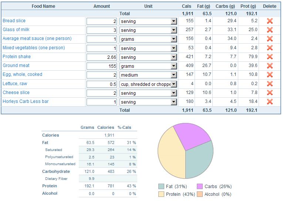The image size is (283, 201).
Task: Remove the Lettuce, raw entry
Action: pos(270,84)
